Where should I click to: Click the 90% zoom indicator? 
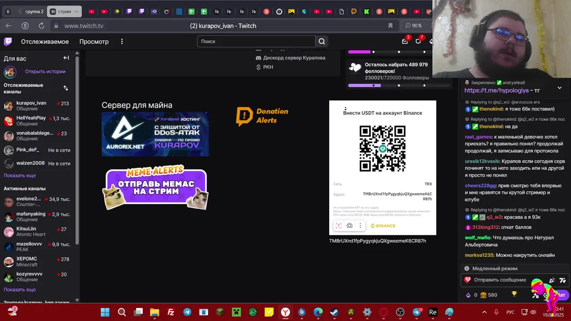coord(414,26)
